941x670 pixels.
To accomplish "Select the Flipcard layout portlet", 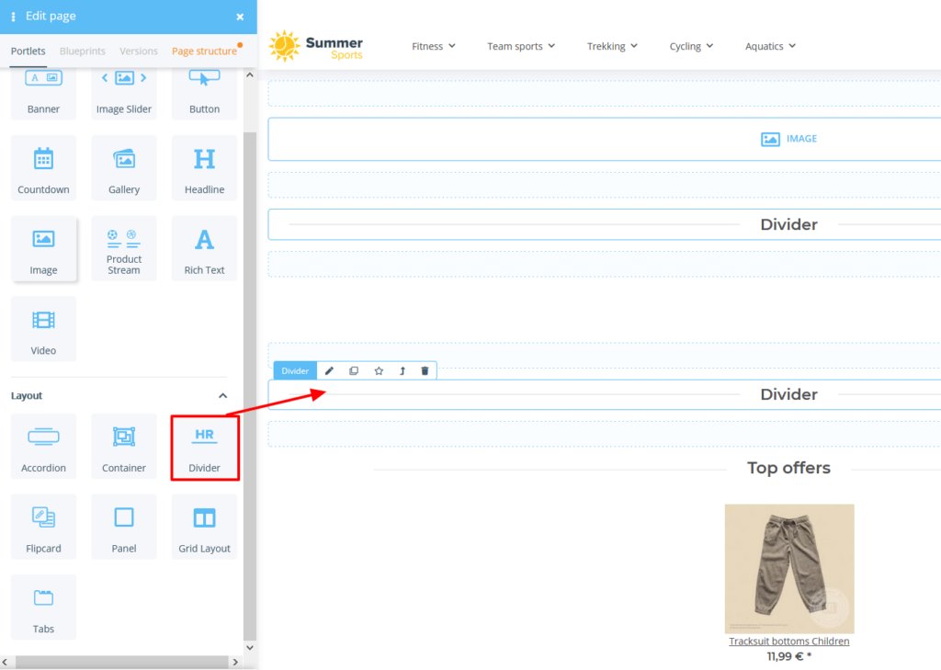I will tap(43, 526).
